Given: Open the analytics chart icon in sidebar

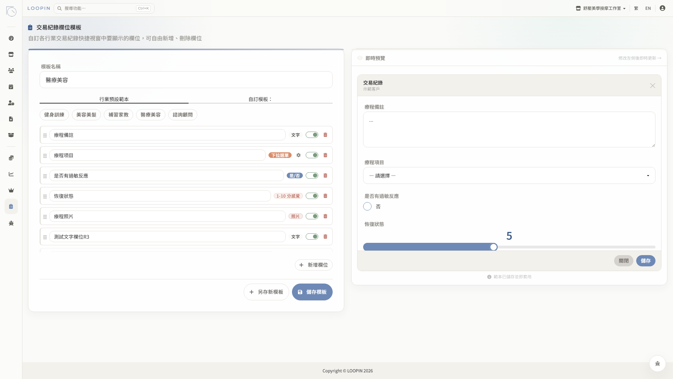Looking at the screenshot, I should pos(11,174).
